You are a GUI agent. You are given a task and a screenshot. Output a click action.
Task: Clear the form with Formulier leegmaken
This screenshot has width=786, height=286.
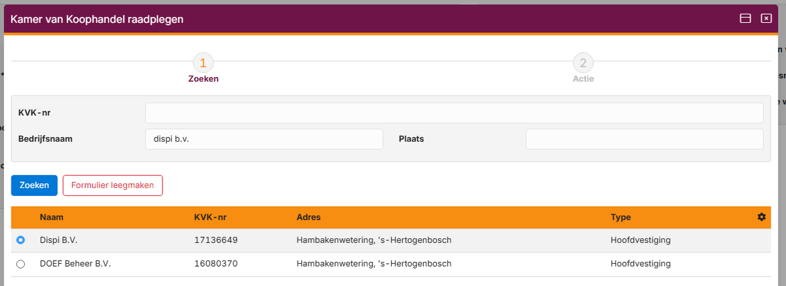[113, 185]
